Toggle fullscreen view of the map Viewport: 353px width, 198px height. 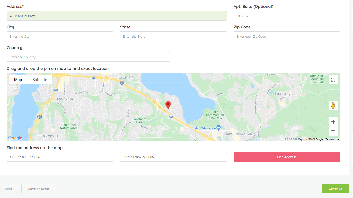[x=333, y=80]
